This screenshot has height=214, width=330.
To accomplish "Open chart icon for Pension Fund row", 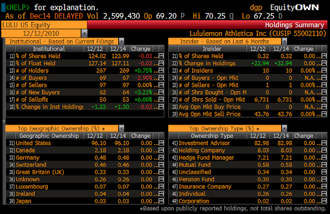I will (x=324, y=179).
